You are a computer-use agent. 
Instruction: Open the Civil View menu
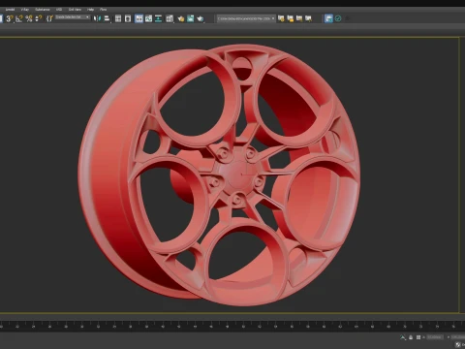click(75, 10)
